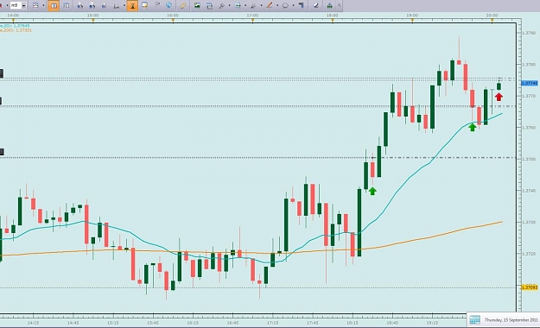This screenshot has width=540, height=328.
Task: Click the green picture icon in toolbar
Action: point(197,5)
